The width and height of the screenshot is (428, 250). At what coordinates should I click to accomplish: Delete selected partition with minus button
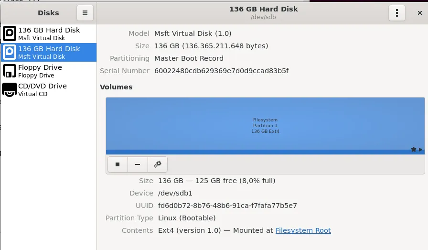tap(138, 164)
